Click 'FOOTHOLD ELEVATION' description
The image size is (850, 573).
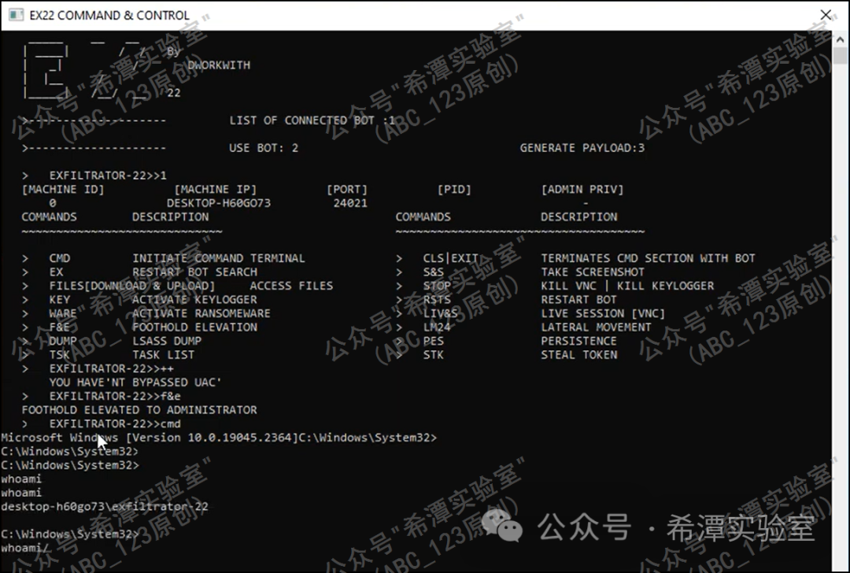[194, 327]
